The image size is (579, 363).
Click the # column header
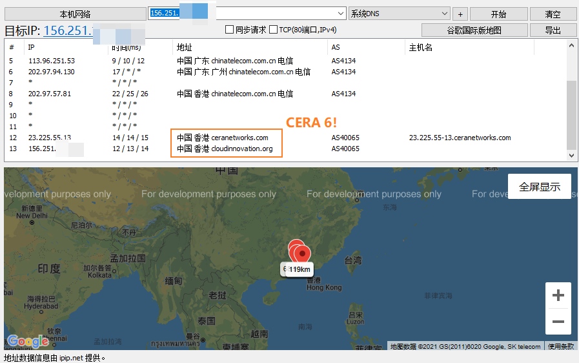tap(12, 47)
